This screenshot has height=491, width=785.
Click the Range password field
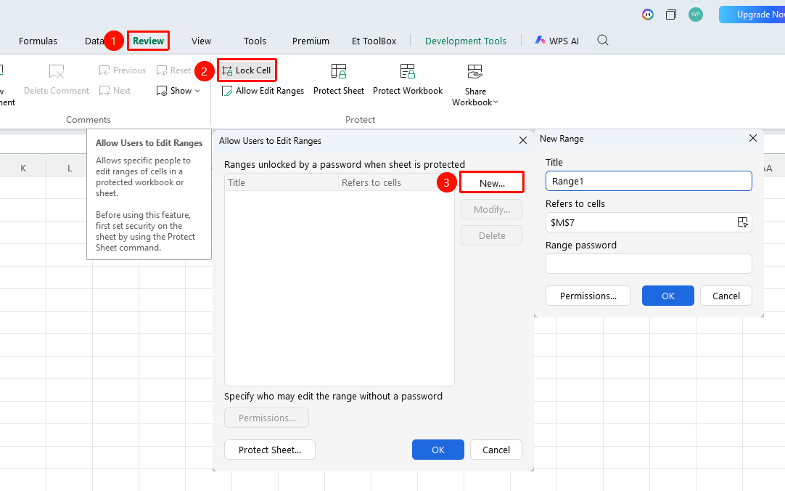(649, 264)
